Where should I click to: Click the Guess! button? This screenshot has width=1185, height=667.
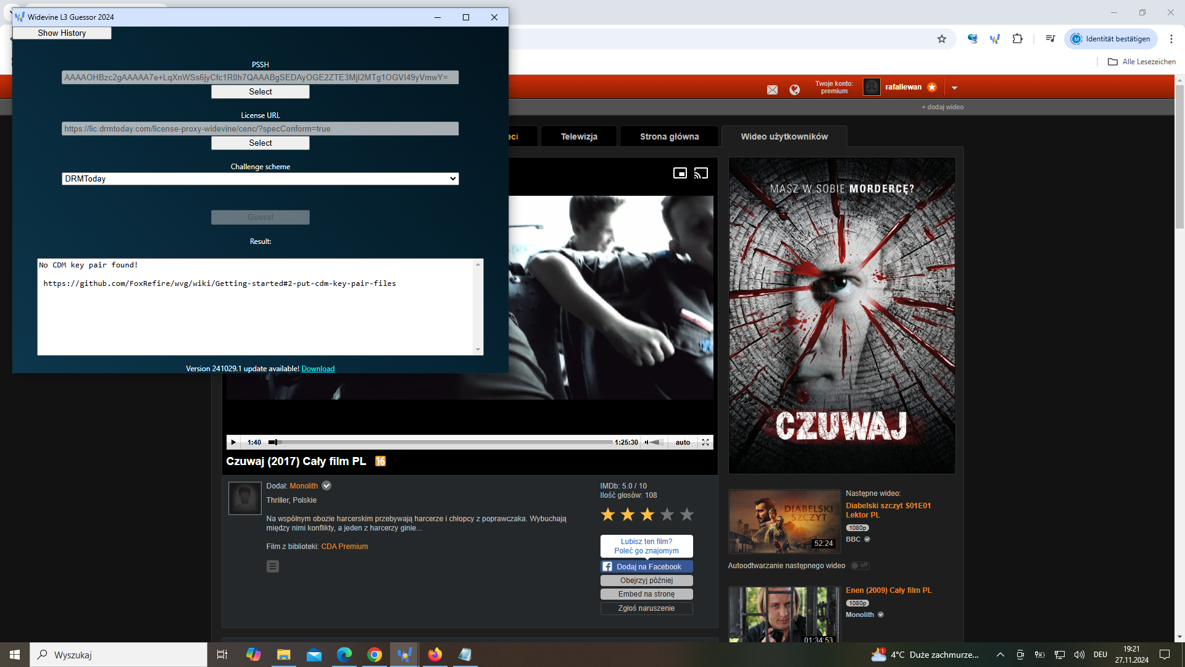coord(260,217)
